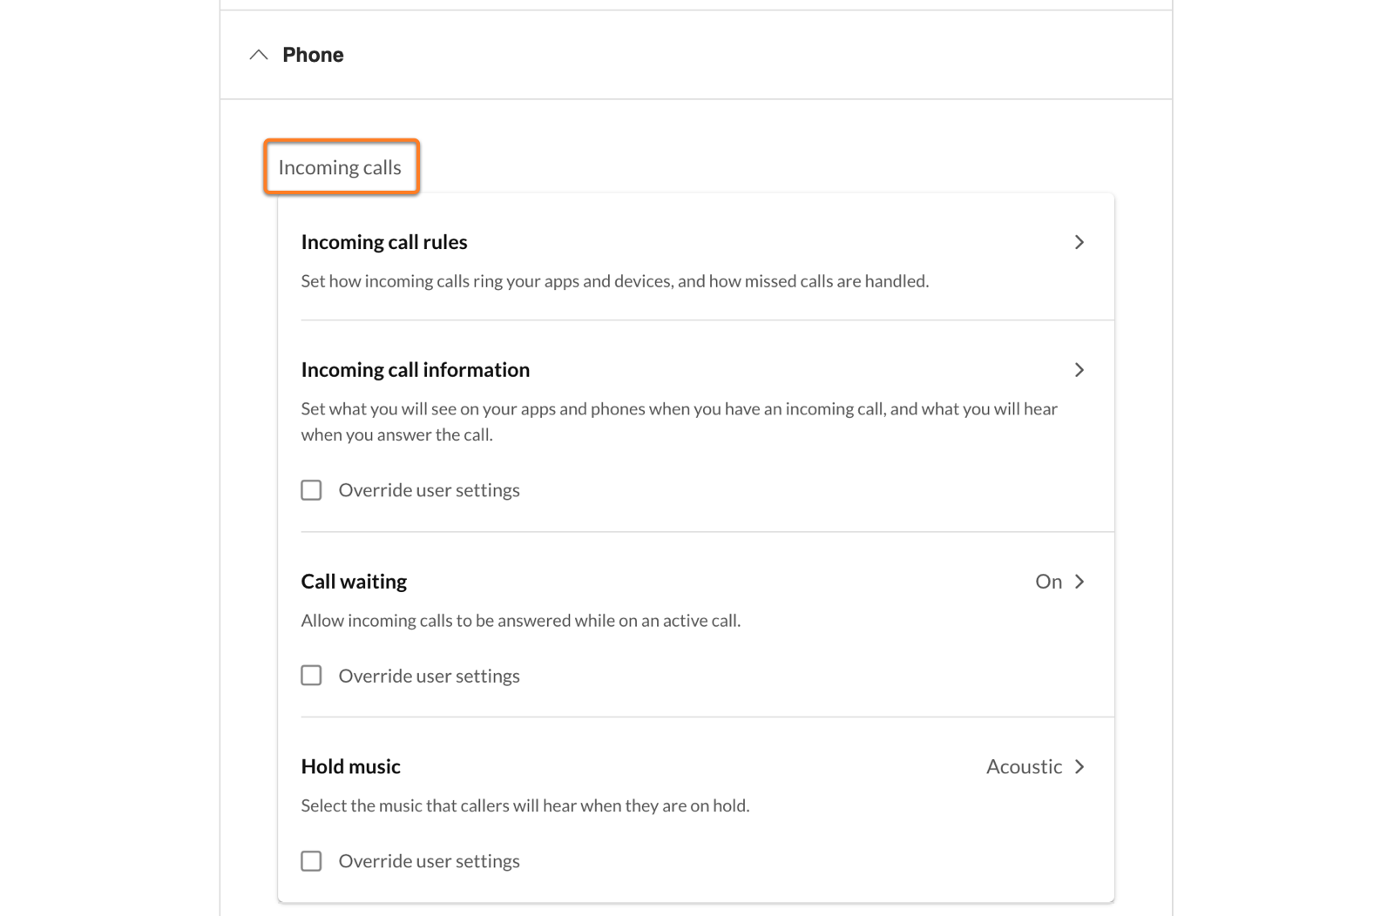Open the Hold music setting title
The width and height of the screenshot is (1394, 916).
point(350,767)
